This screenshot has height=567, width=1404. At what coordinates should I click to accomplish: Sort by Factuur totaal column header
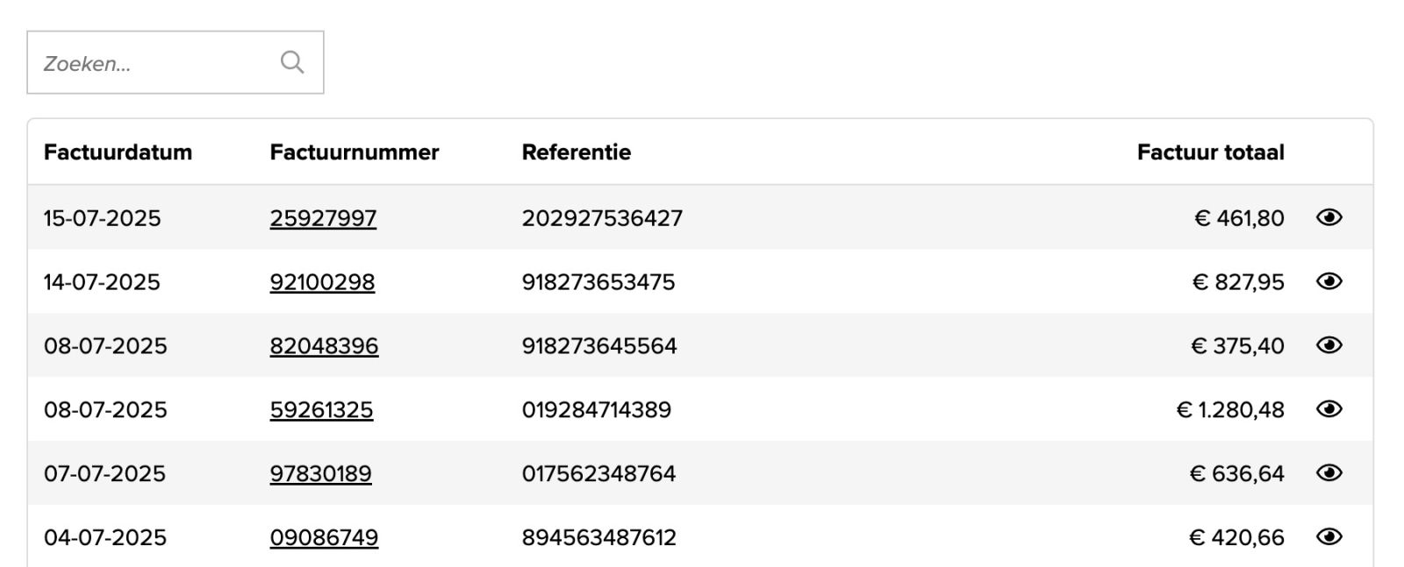tap(1210, 152)
